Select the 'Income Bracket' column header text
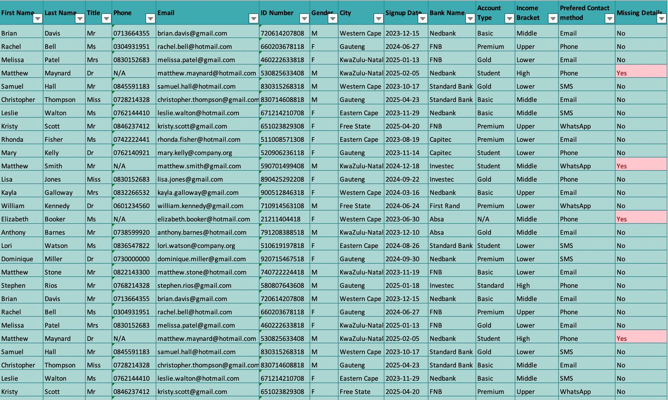 528,13
